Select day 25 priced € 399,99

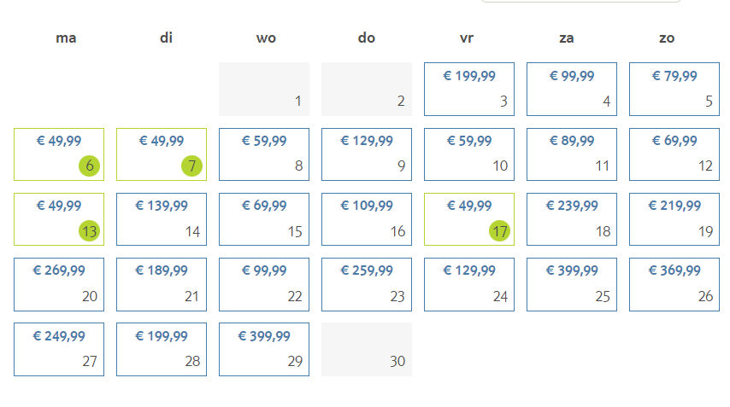[x=572, y=284]
